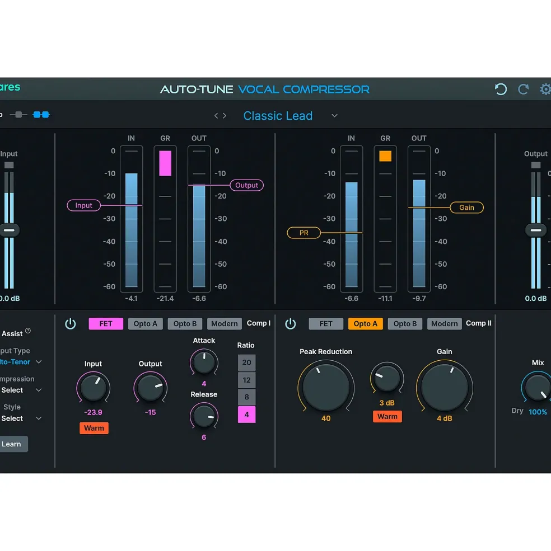551x551 pixels.
Task: Select Modern mode for Comp II
Action: (445, 324)
